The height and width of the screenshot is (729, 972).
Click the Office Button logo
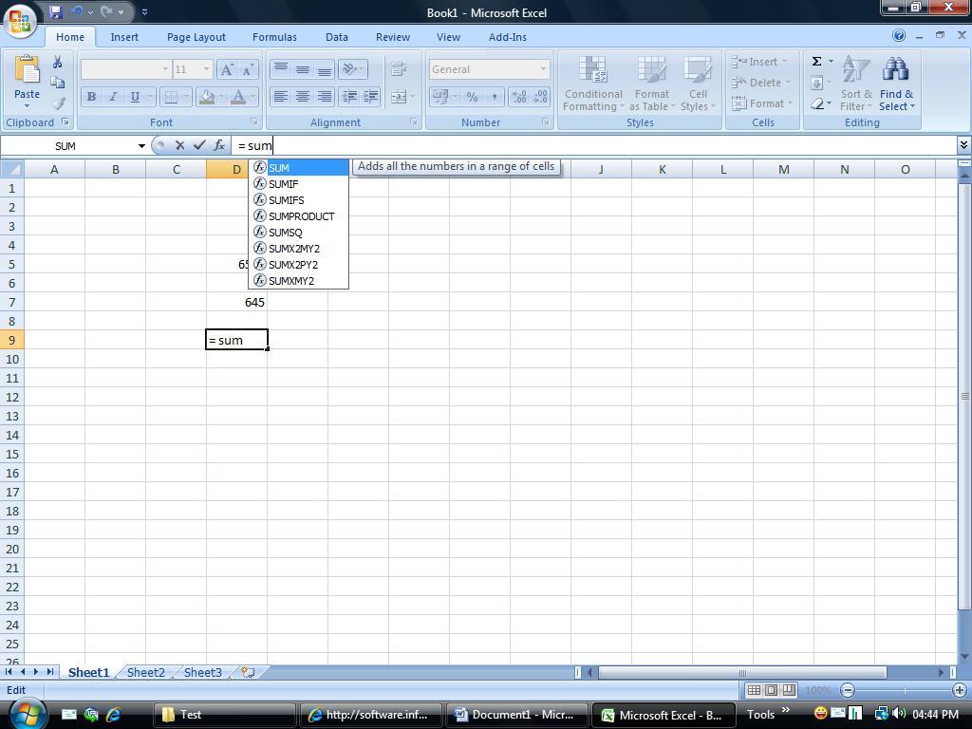(x=19, y=19)
